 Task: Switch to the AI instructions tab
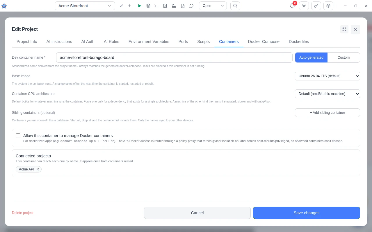click(59, 42)
